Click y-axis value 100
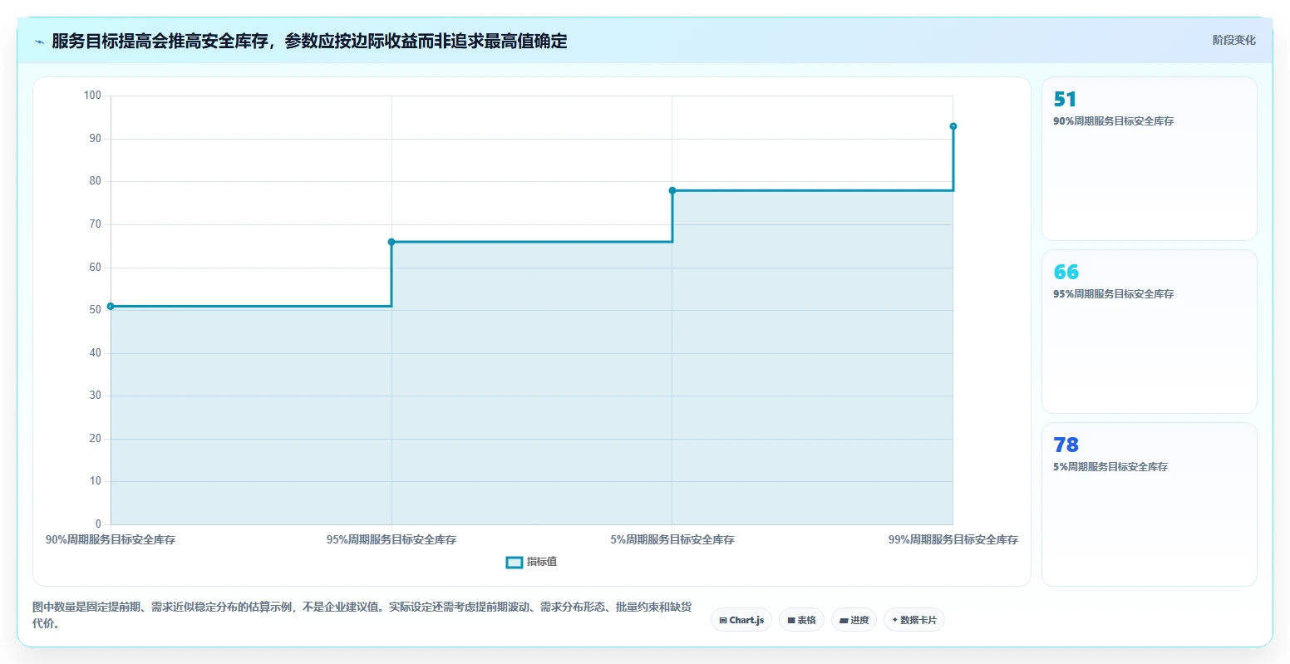This screenshot has height=664, width=1290. click(92, 96)
